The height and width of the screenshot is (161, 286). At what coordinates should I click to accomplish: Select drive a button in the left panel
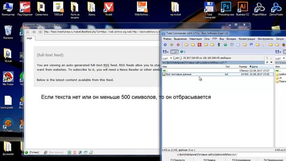pyautogui.click(x=166, y=52)
